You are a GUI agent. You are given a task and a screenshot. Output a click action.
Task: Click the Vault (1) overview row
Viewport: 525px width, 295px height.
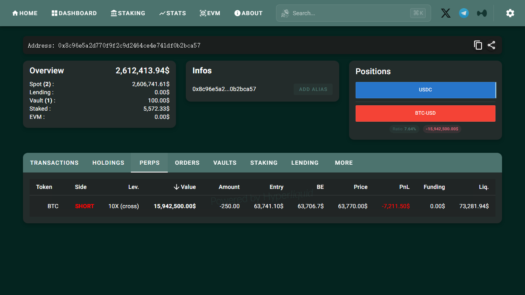99,100
